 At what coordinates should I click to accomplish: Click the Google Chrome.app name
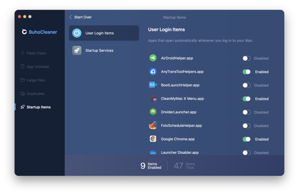pyautogui.click(x=178, y=139)
